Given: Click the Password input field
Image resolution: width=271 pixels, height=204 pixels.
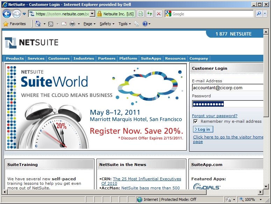Looking at the screenshot, I should click(228, 104).
